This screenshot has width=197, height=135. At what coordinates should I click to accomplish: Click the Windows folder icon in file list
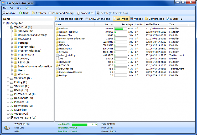click(57, 29)
